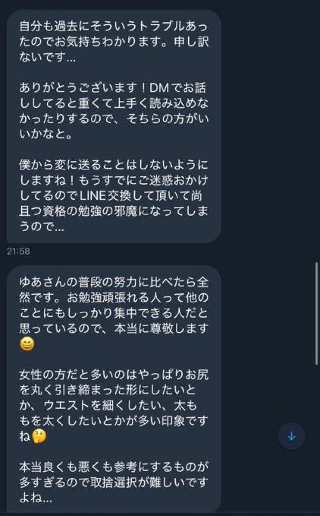The width and height of the screenshot is (320, 516).
Task: Click the paragraph starting with 自分も過去に
Action: 114,42
